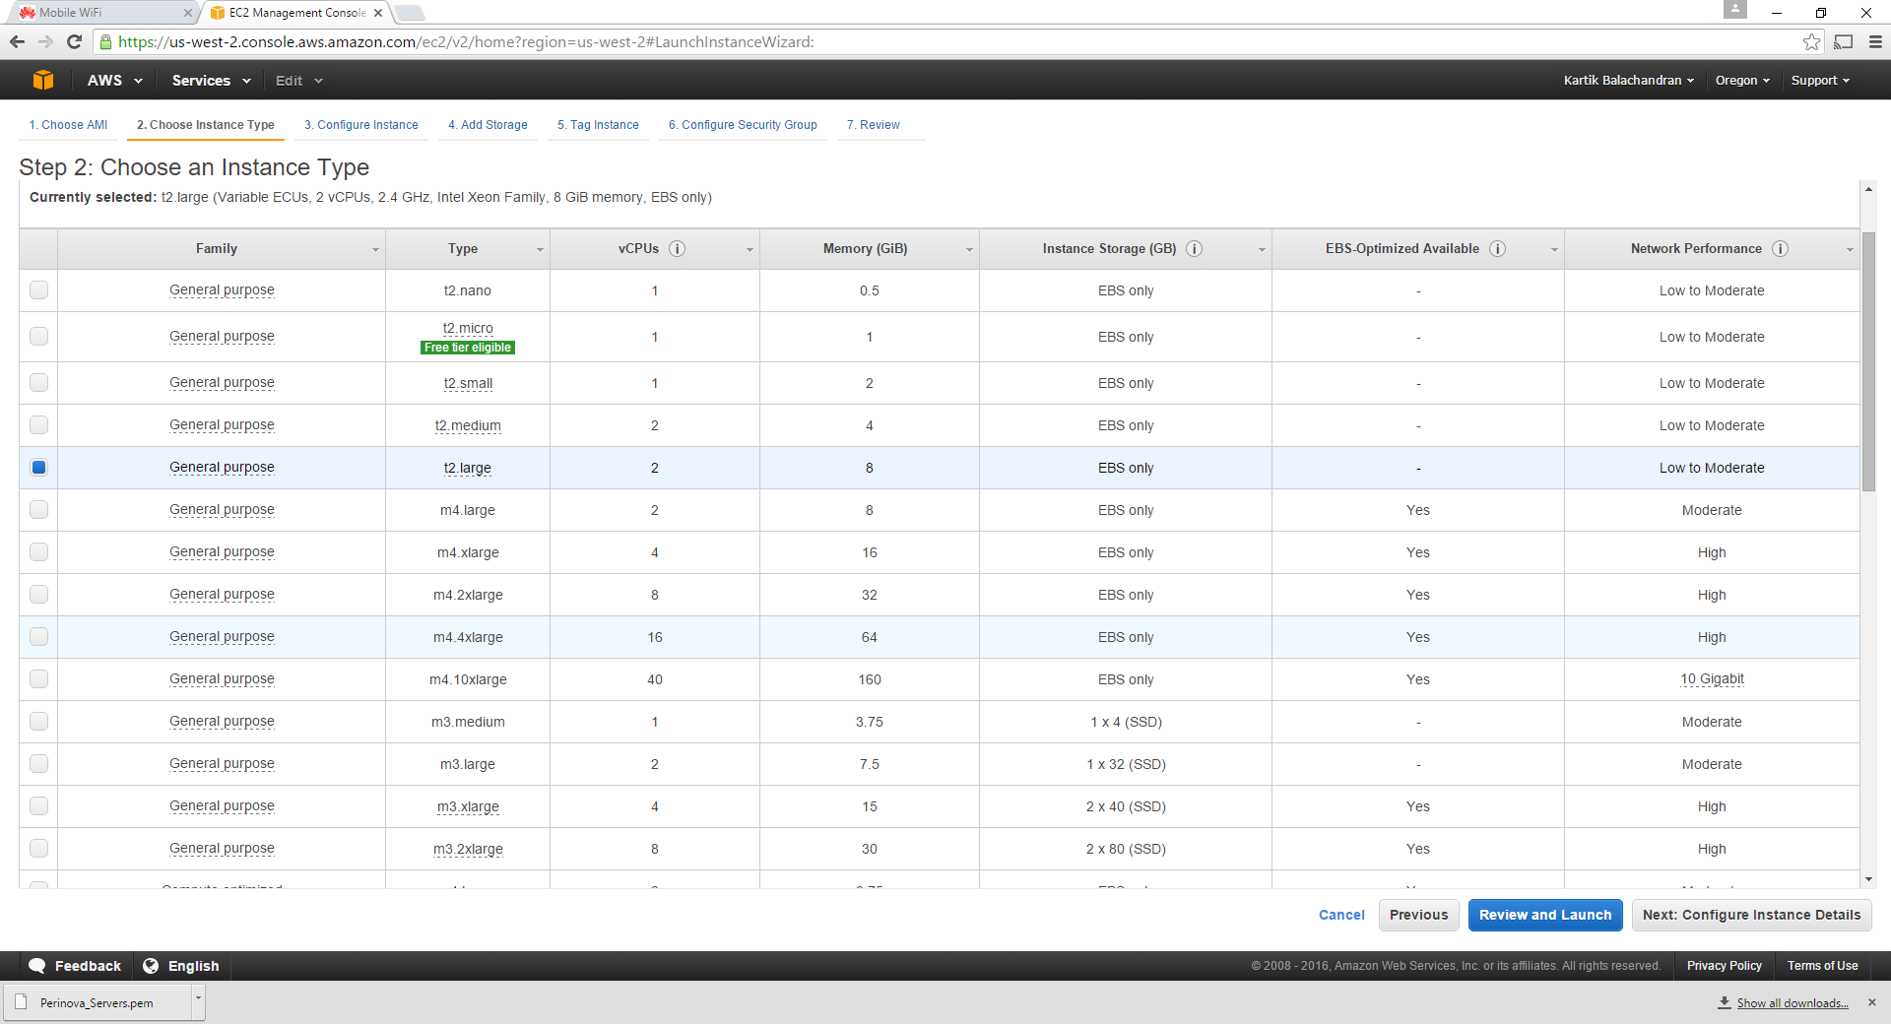This screenshot has height=1024, width=1891.
Task: Toggle the t2.large checkbox
Action: [x=38, y=467]
